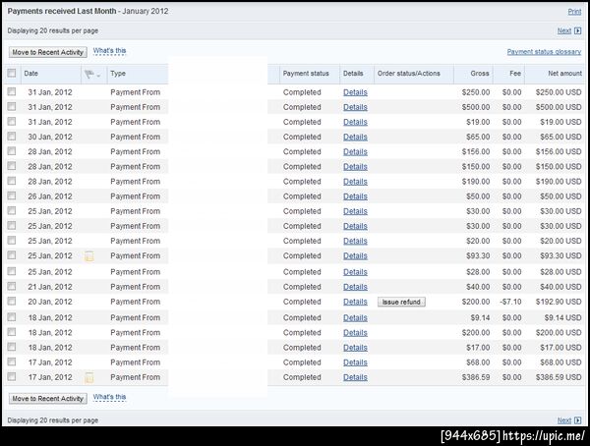Open the note icon on the $93.30 payment

(x=89, y=256)
